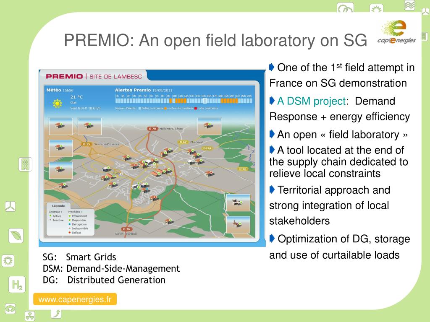Select the highlighted 15h timeline cell
This screenshot has width=430, height=322.
205,101
